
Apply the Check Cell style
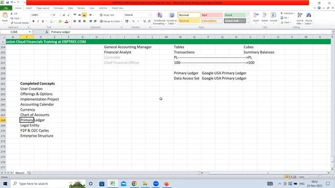(234, 21)
